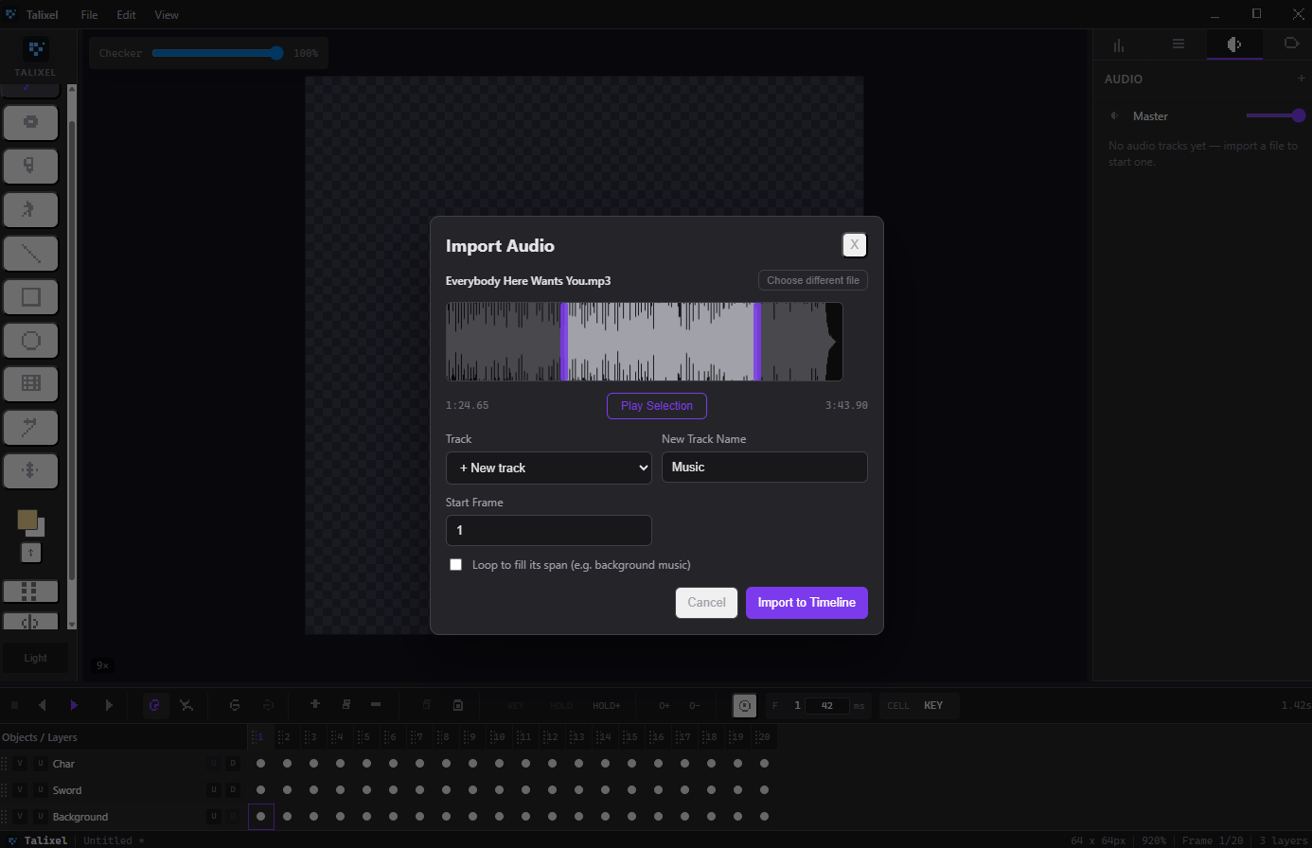1312x848 pixels.
Task: Click the Start Frame input field
Action: (x=549, y=530)
